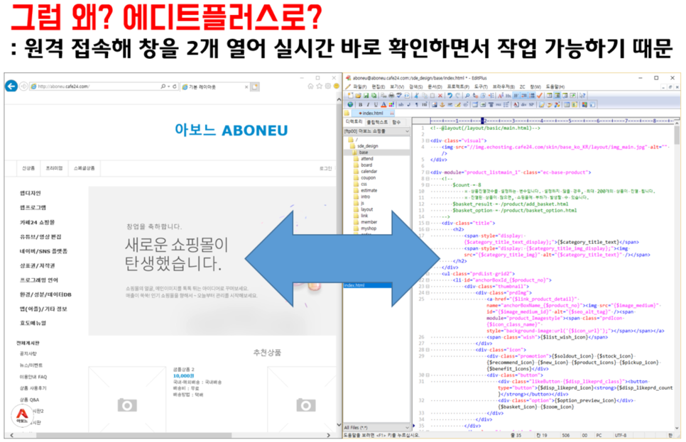This screenshot has width=686, height=442.
Task: Toggle Underline tag in HTML toolbar
Action: [376, 104]
